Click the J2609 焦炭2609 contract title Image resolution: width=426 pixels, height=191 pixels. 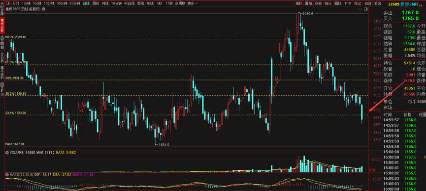point(403,4)
